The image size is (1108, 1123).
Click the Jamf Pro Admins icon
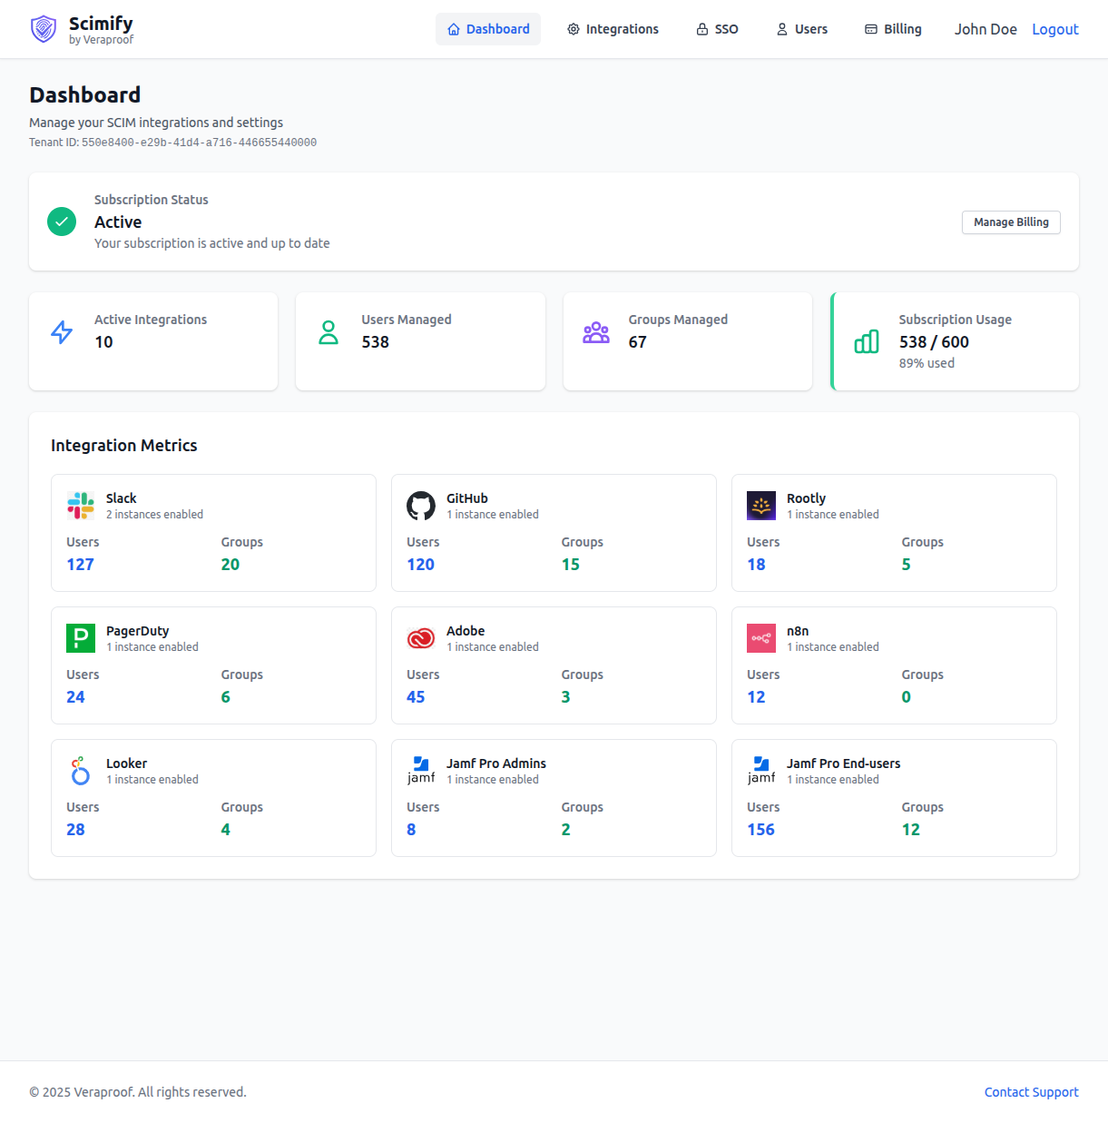(421, 771)
